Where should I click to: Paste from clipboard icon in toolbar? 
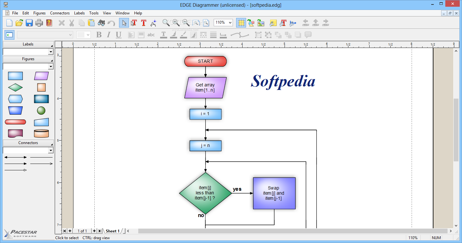click(x=91, y=23)
